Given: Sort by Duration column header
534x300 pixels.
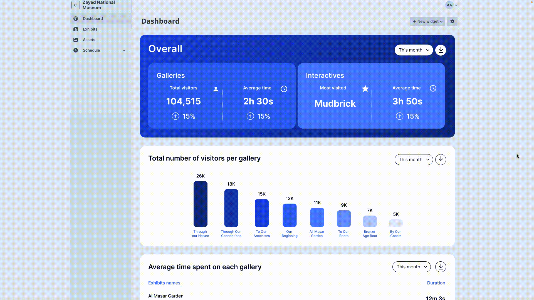Looking at the screenshot, I should (x=436, y=283).
